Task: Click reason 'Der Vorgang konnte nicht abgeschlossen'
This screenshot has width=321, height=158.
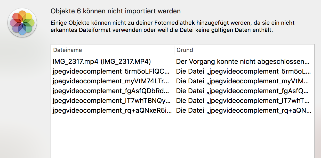Action: click(242, 62)
